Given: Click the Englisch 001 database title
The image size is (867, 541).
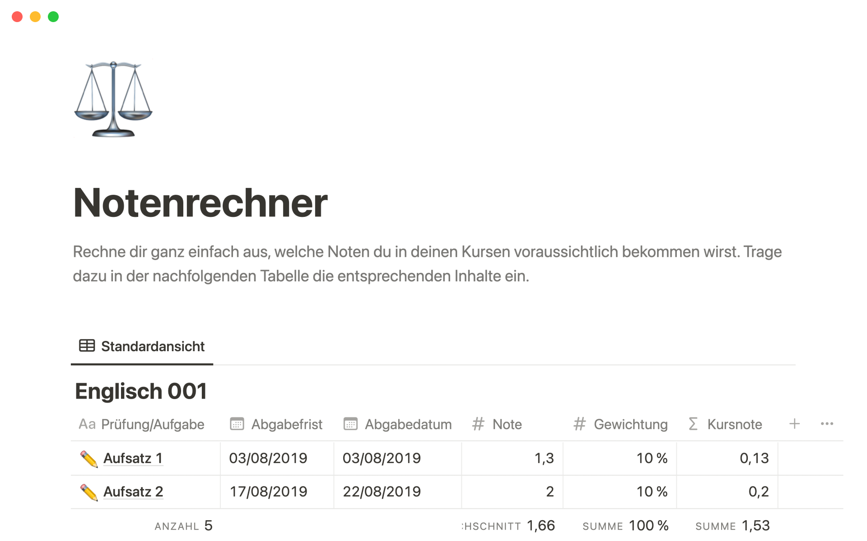Looking at the screenshot, I should click(x=141, y=391).
